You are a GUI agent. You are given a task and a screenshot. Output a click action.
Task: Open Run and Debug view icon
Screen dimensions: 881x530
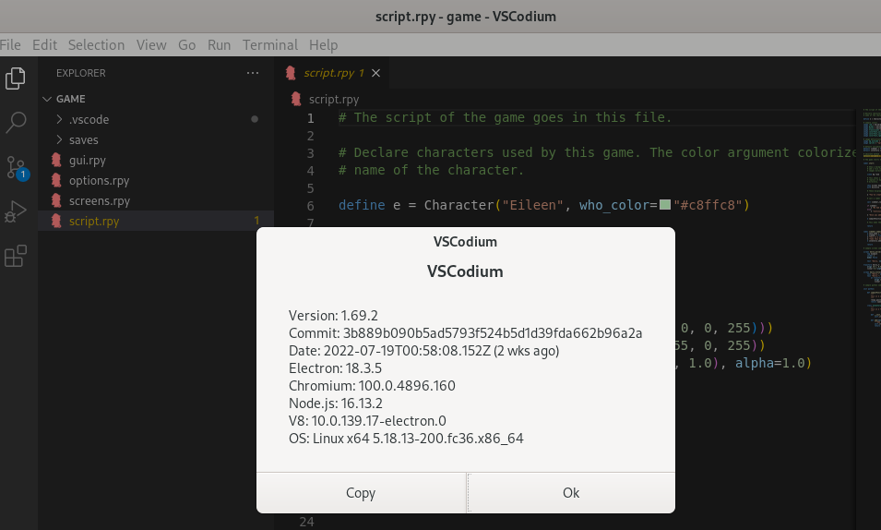(15, 211)
